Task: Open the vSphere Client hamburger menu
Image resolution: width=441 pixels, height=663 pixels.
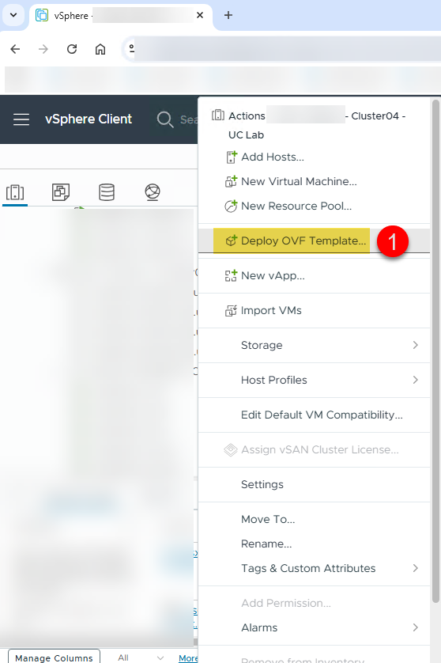Action: coord(21,119)
